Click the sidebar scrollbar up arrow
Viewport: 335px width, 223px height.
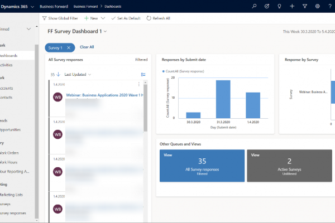coord(37,26)
